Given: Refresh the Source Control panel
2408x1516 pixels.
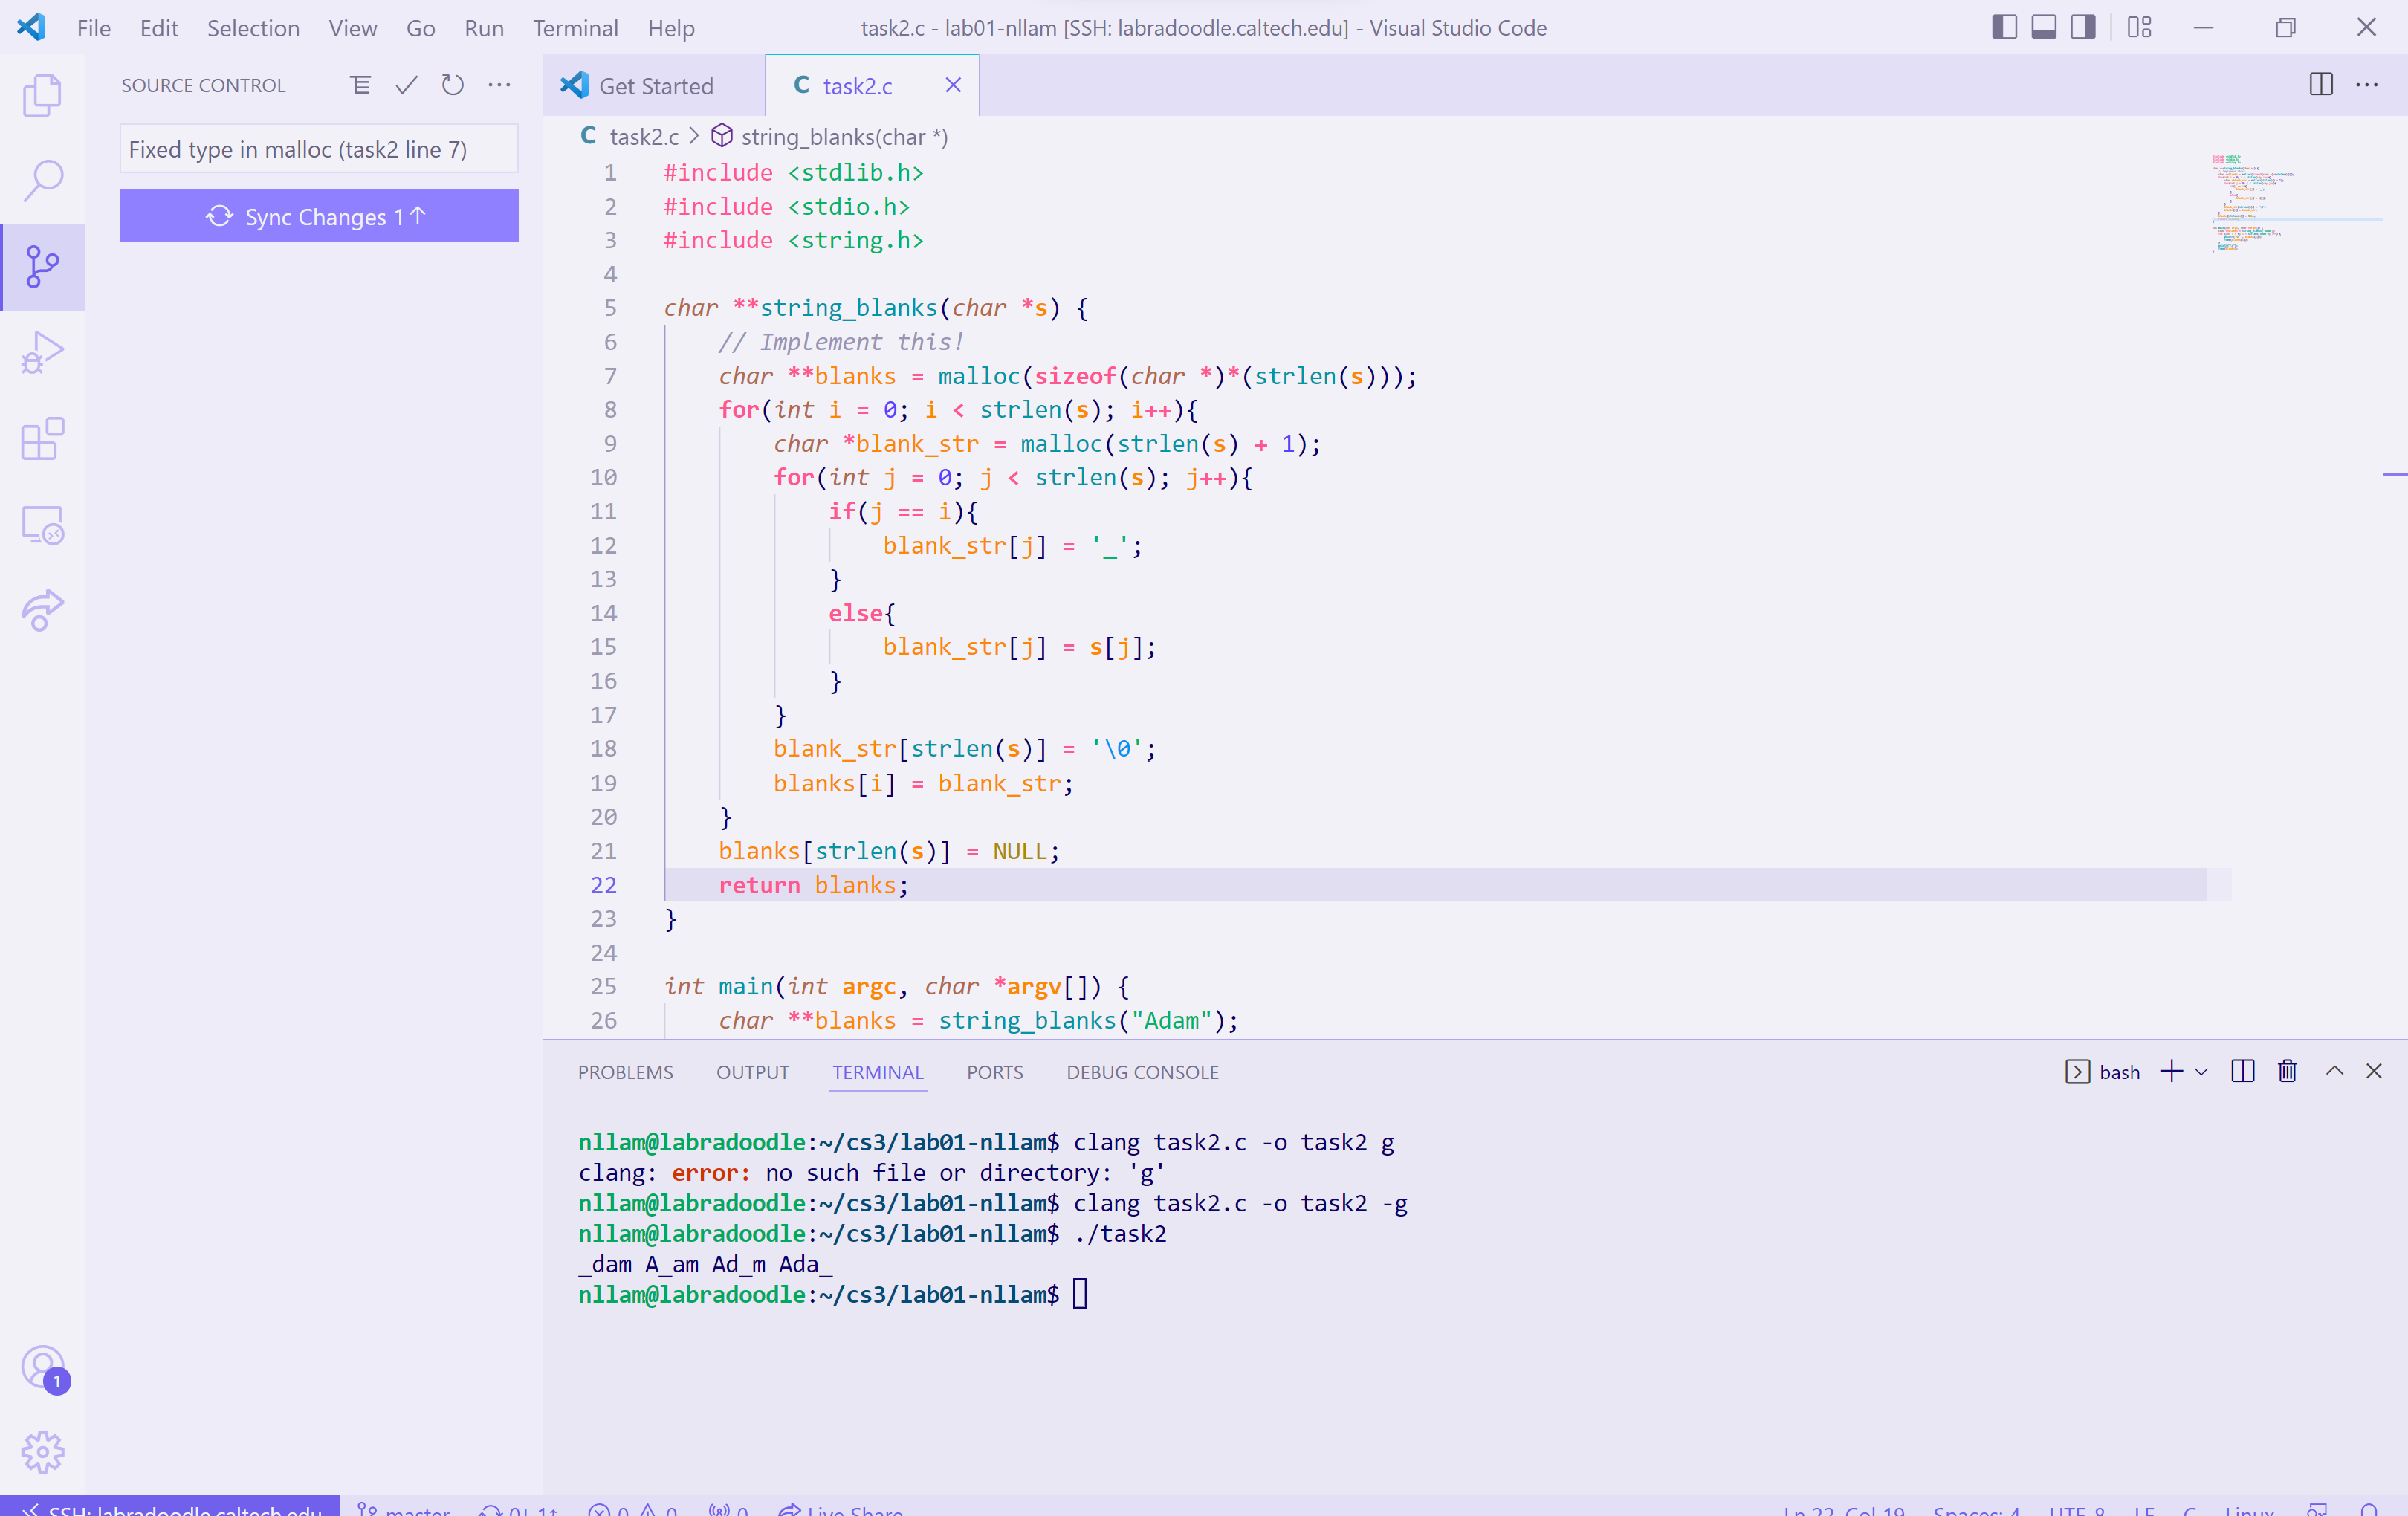Looking at the screenshot, I should click(452, 85).
